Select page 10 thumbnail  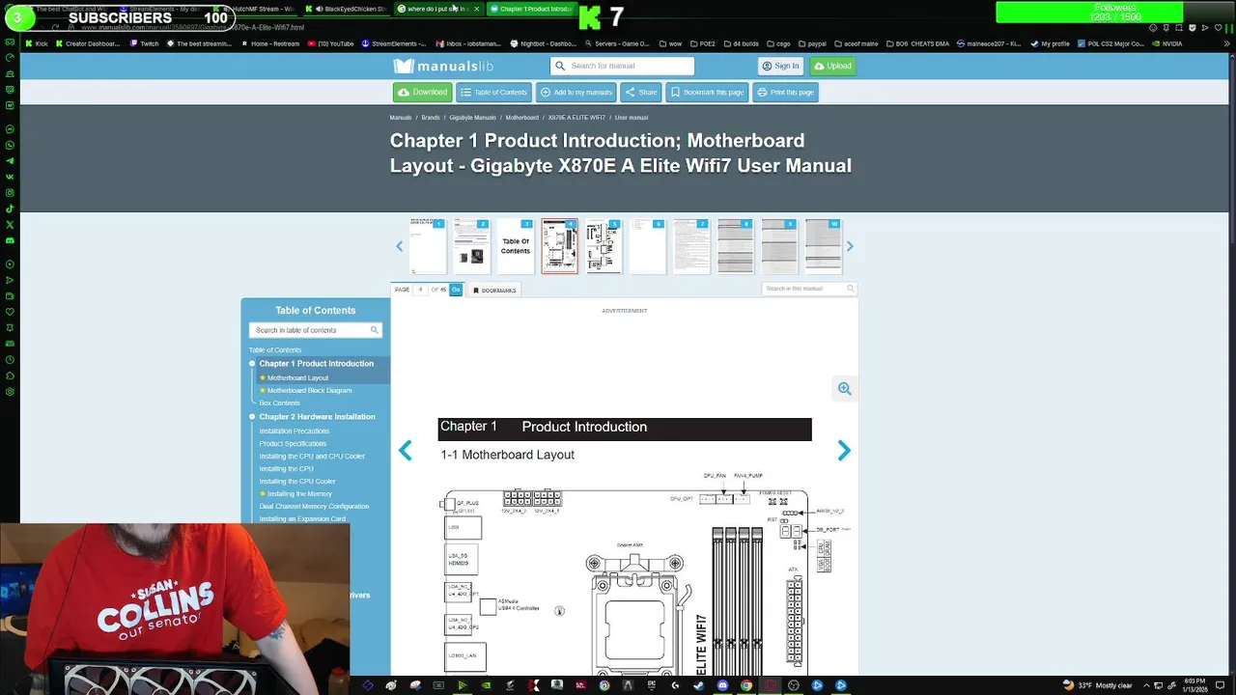(823, 246)
